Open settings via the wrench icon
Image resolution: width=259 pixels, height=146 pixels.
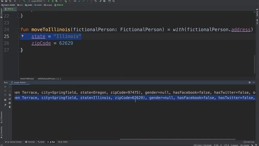point(100,1)
